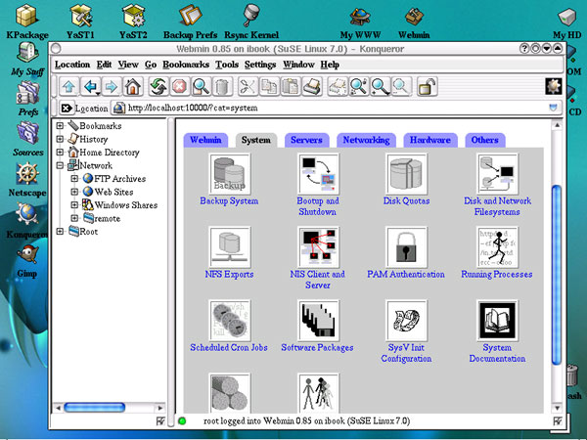Image resolution: width=587 pixels, height=440 pixels.
Task: Open the Settings menu
Action: tap(260, 65)
